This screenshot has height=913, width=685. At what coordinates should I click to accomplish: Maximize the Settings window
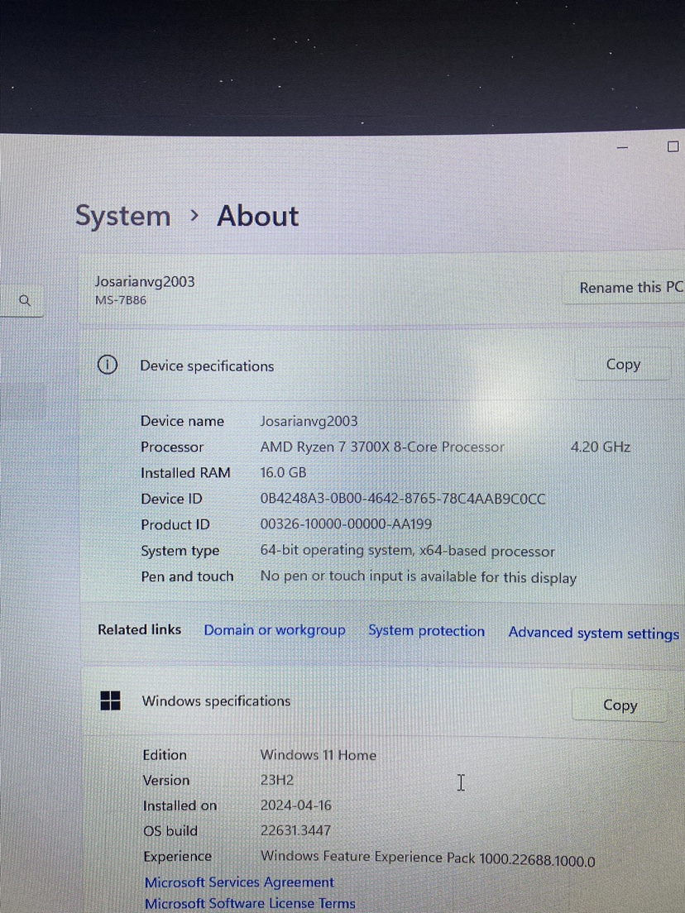coord(673,146)
